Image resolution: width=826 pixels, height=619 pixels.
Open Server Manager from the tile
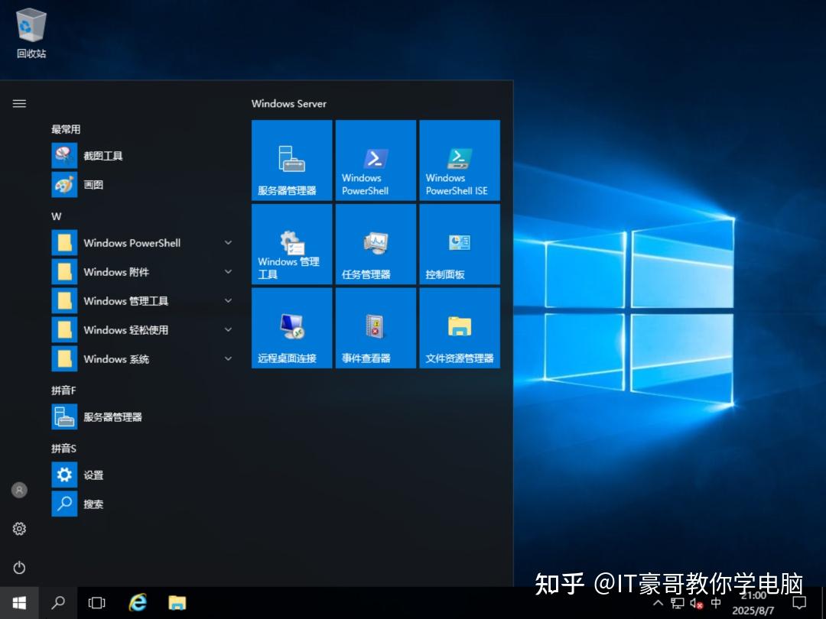pyautogui.click(x=291, y=160)
